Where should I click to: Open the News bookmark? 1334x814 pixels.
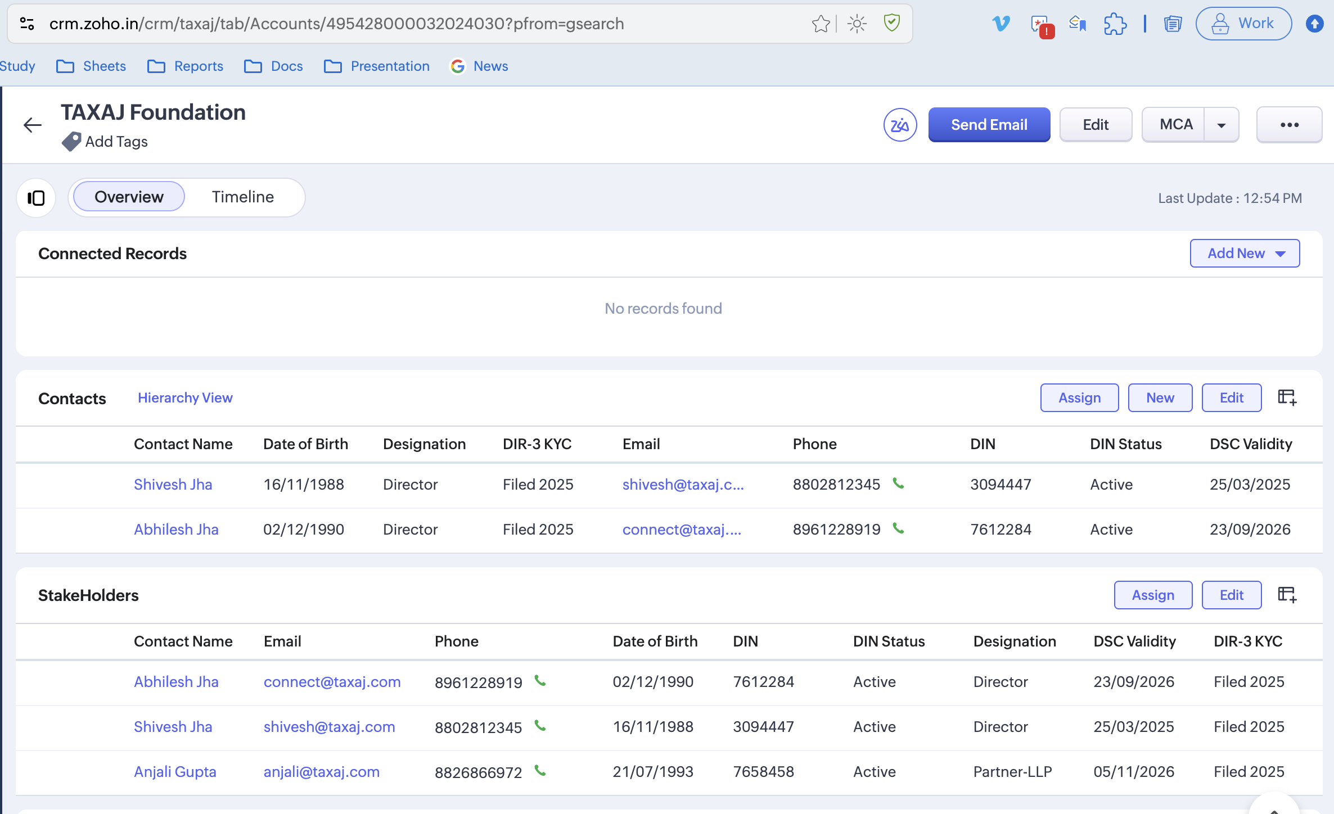[479, 66]
